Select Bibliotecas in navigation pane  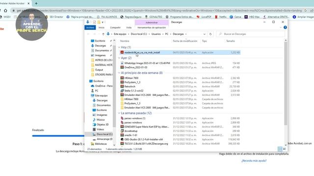pos(99,144)
